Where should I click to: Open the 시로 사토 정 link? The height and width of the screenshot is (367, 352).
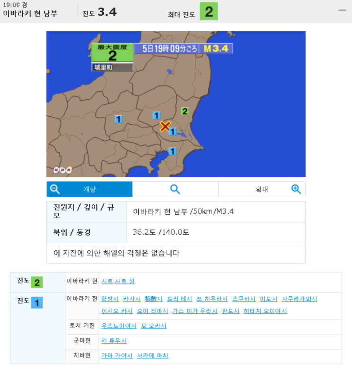118,281
